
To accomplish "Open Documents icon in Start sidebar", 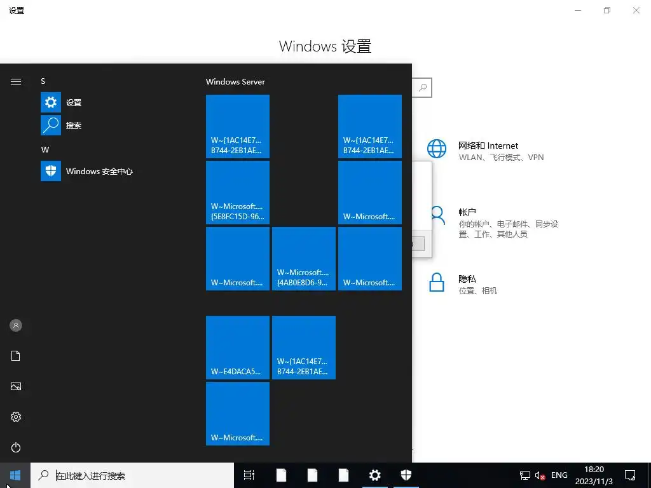I will click(16, 356).
